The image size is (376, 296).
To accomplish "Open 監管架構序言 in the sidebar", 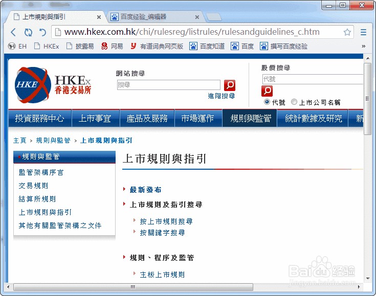I will coord(41,172).
